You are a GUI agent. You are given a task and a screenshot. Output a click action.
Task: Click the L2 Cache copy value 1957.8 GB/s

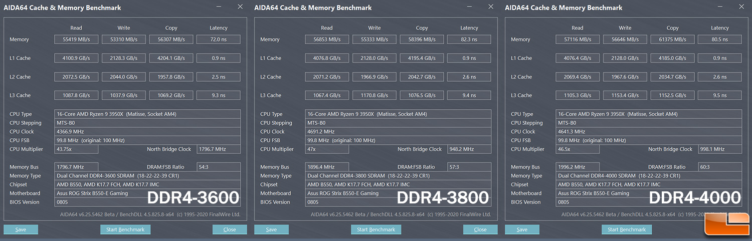(x=171, y=77)
